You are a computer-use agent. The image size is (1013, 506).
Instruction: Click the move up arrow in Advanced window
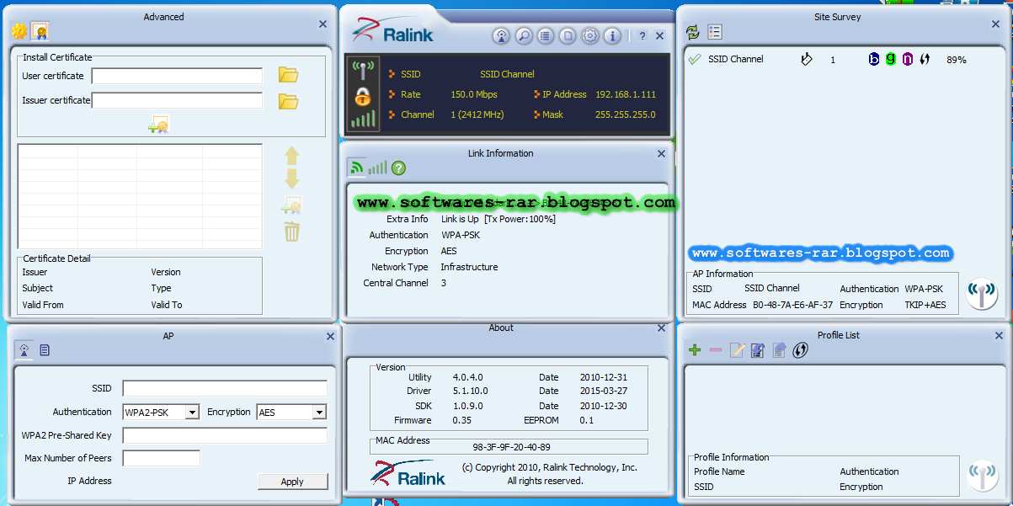pyautogui.click(x=292, y=156)
